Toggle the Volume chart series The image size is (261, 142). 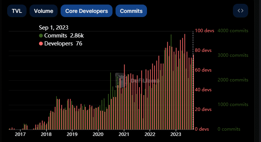point(44,11)
